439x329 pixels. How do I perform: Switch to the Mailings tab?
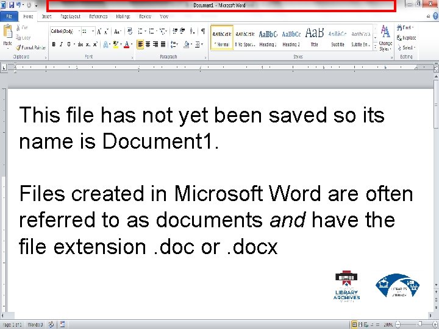click(x=123, y=16)
